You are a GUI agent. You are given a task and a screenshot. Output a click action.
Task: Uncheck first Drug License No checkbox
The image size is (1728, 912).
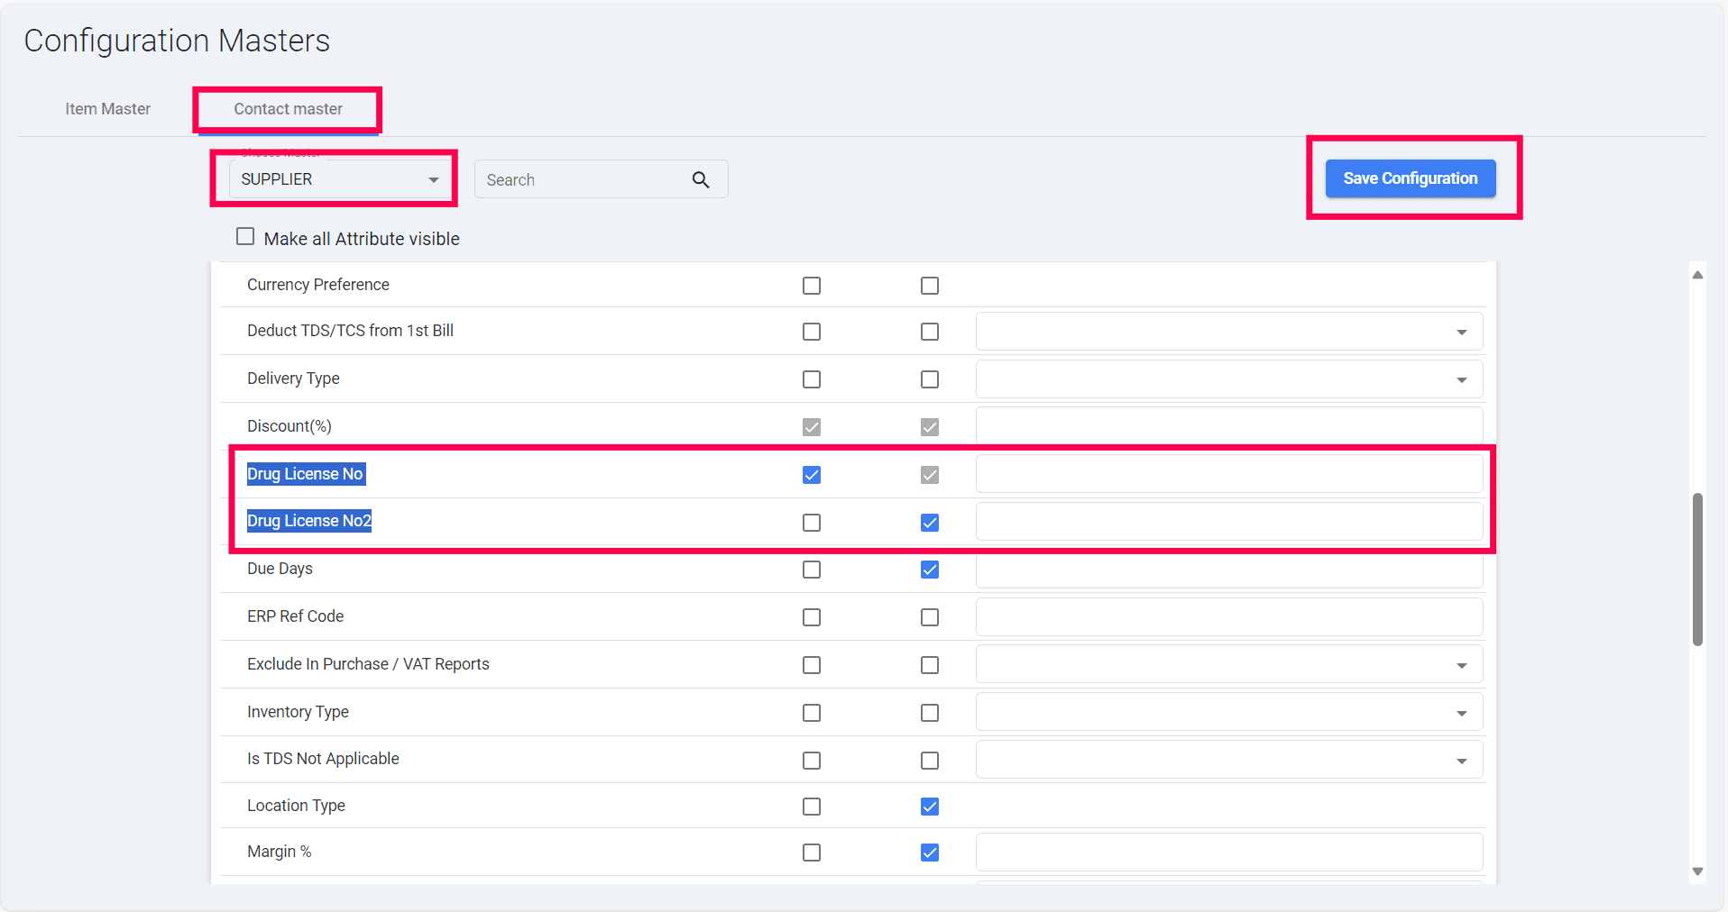click(812, 475)
